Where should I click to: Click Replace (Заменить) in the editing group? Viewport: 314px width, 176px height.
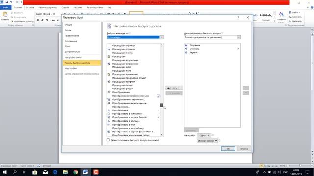tap(295, 17)
